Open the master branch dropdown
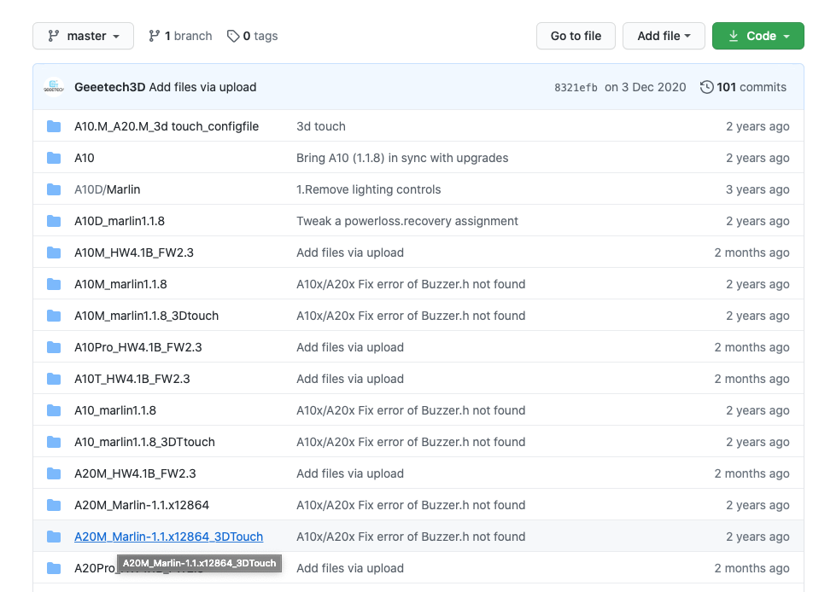 (83, 36)
